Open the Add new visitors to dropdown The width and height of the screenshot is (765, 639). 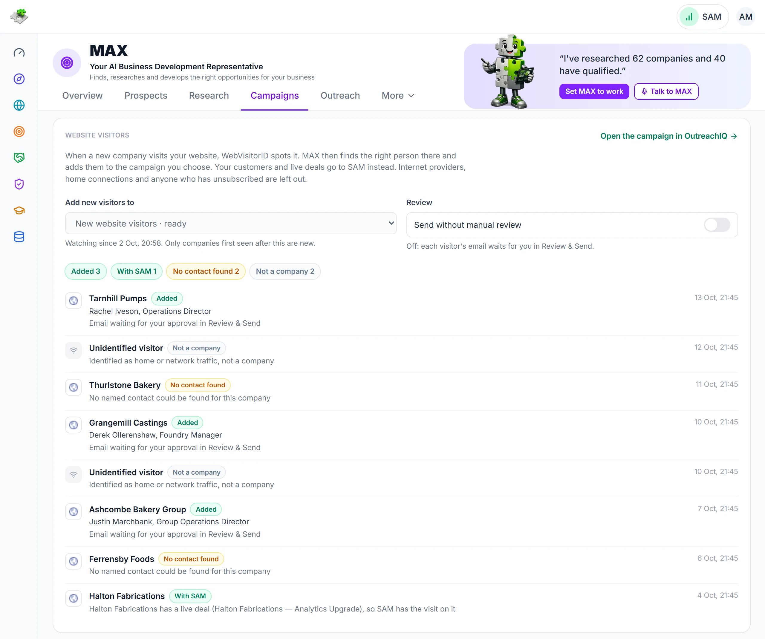(231, 223)
